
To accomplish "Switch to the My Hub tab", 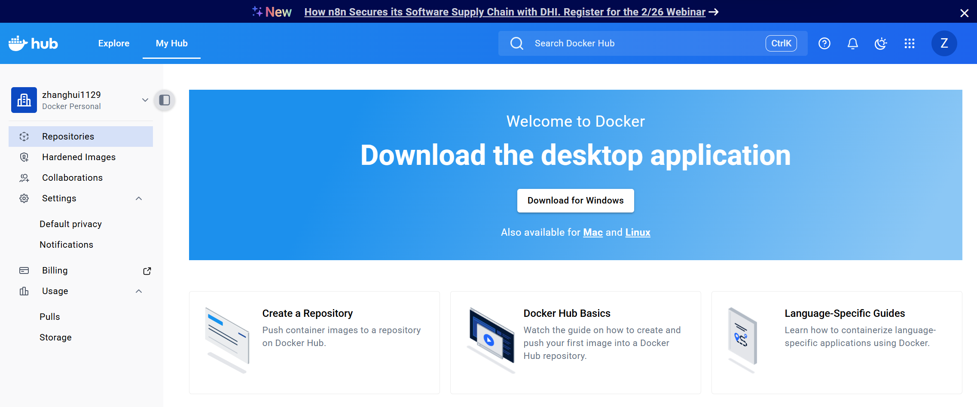I will pos(172,43).
